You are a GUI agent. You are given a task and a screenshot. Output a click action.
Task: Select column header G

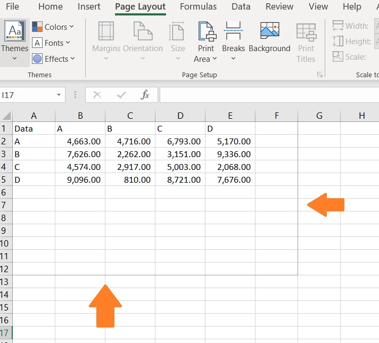tap(319, 116)
